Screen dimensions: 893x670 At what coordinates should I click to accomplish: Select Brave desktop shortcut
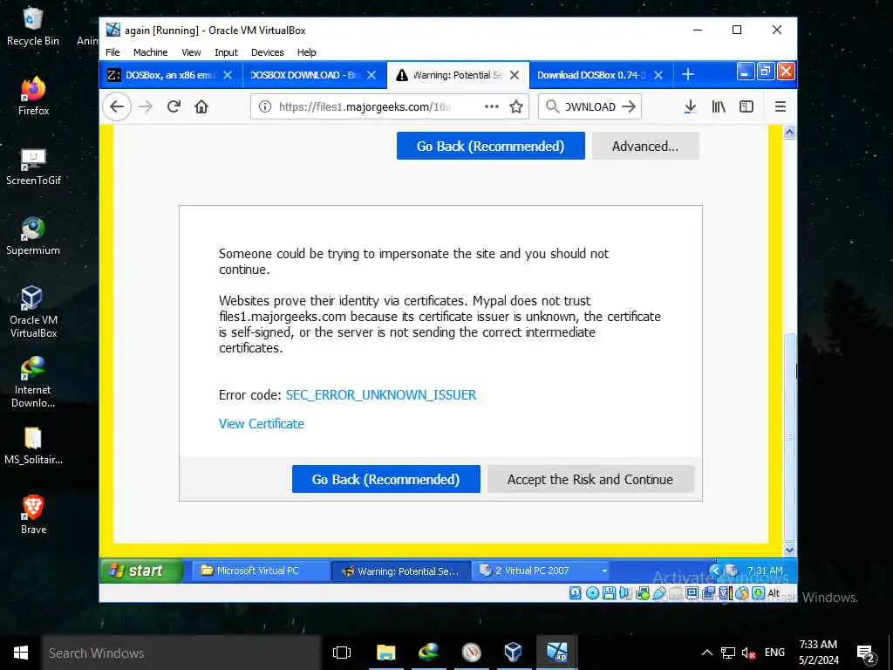(33, 515)
